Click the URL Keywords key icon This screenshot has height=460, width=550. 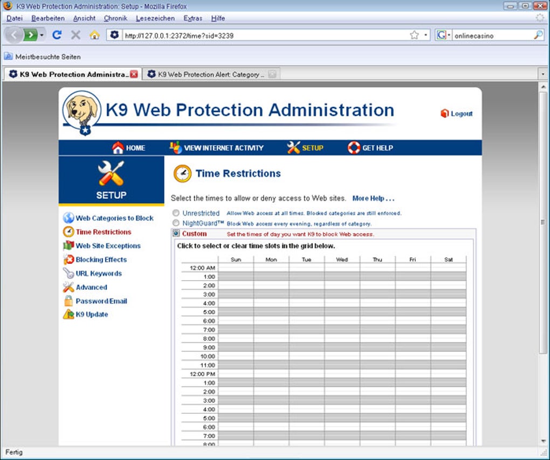pyautogui.click(x=68, y=273)
